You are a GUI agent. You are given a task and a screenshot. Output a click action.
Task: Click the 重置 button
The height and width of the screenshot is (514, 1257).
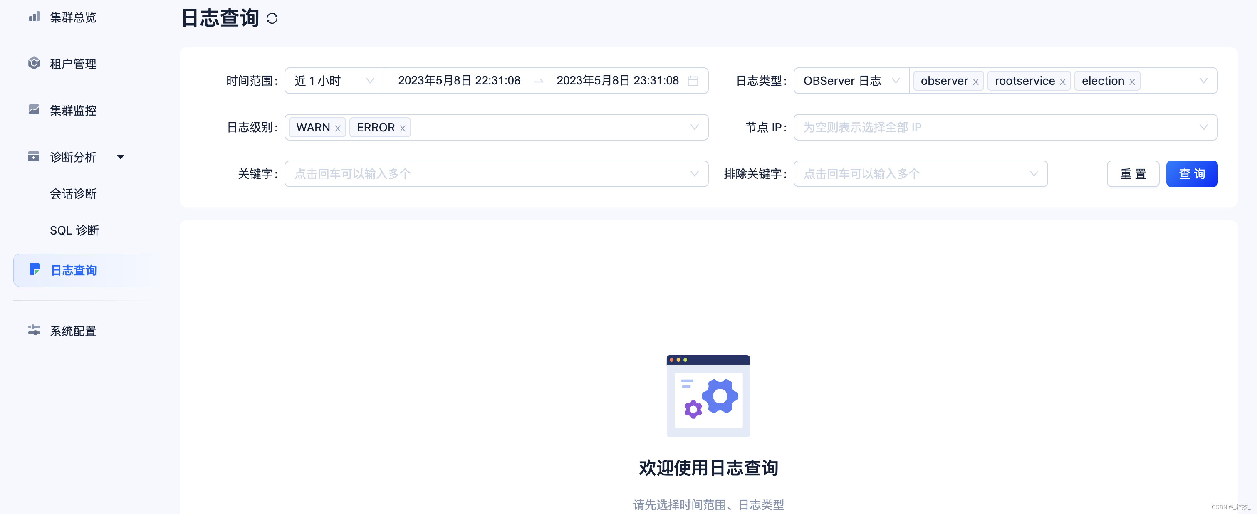click(x=1133, y=174)
